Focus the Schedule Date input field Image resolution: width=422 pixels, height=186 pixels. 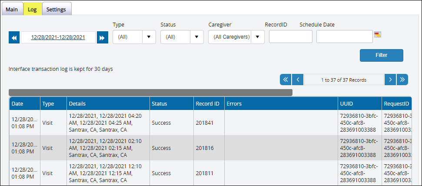click(x=345, y=37)
